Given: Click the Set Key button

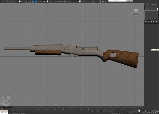Looking at the screenshot, I should (128, 113).
